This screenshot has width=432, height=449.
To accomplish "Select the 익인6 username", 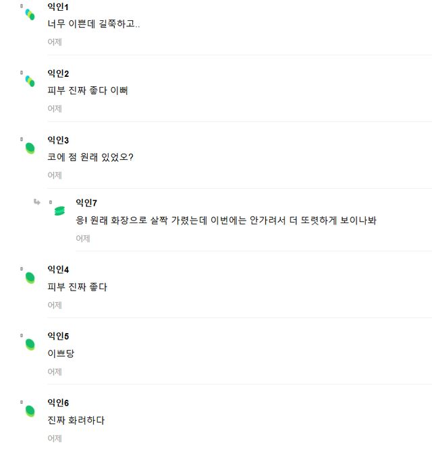I will point(58,403).
